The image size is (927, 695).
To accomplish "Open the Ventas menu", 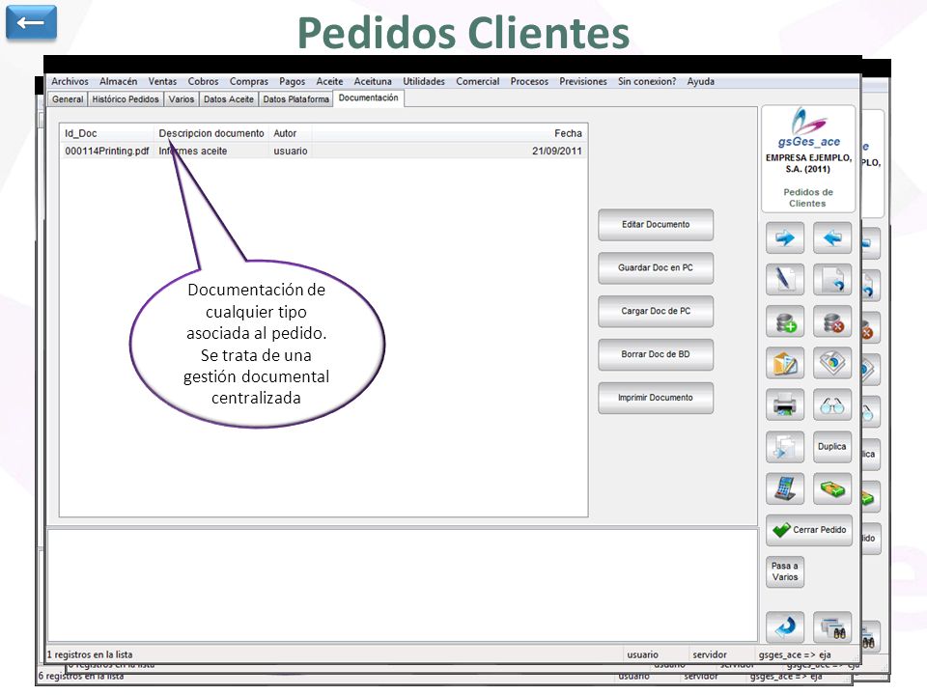I will point(162,81).
